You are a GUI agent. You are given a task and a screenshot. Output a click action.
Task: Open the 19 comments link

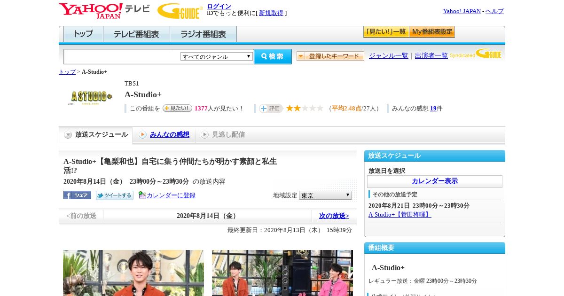tap(433, 109)
